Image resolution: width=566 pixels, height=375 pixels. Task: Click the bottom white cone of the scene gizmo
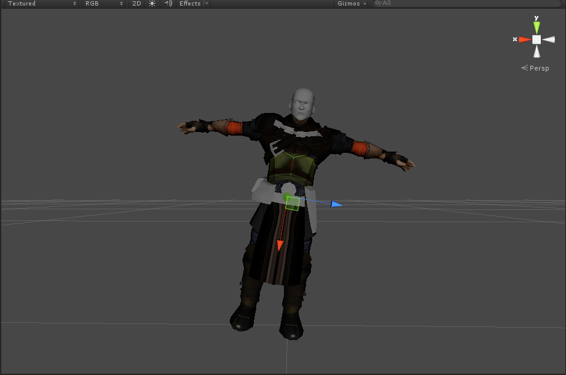tap(537, 52)
